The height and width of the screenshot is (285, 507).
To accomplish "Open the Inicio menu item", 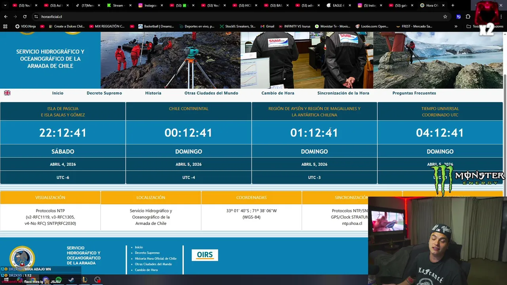I will [58, 93].
